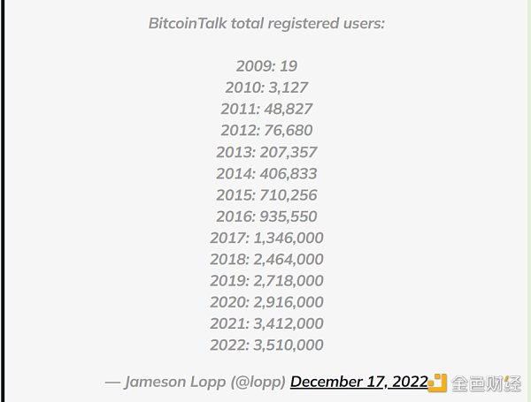Image resolution: width=531 pixels, height=402 pixels.
Task: Select the 2016: 935,550 entry
Action: click(x=266, y=216)
